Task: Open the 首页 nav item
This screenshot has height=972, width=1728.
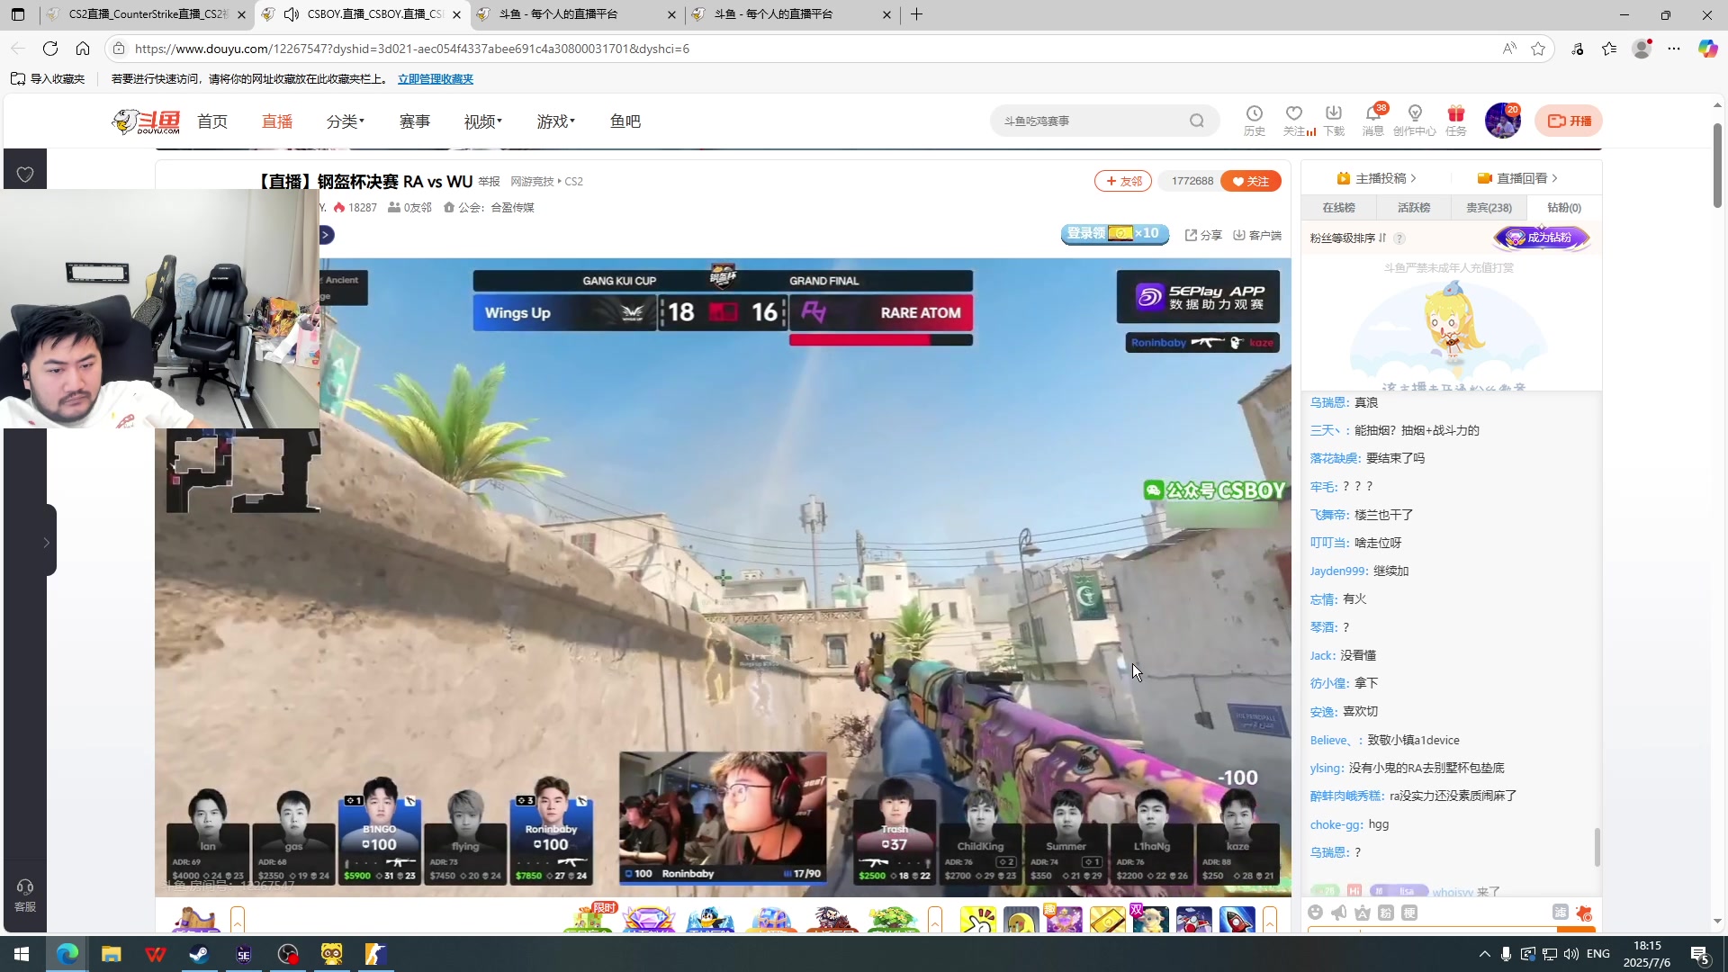Action: (212, 121)
